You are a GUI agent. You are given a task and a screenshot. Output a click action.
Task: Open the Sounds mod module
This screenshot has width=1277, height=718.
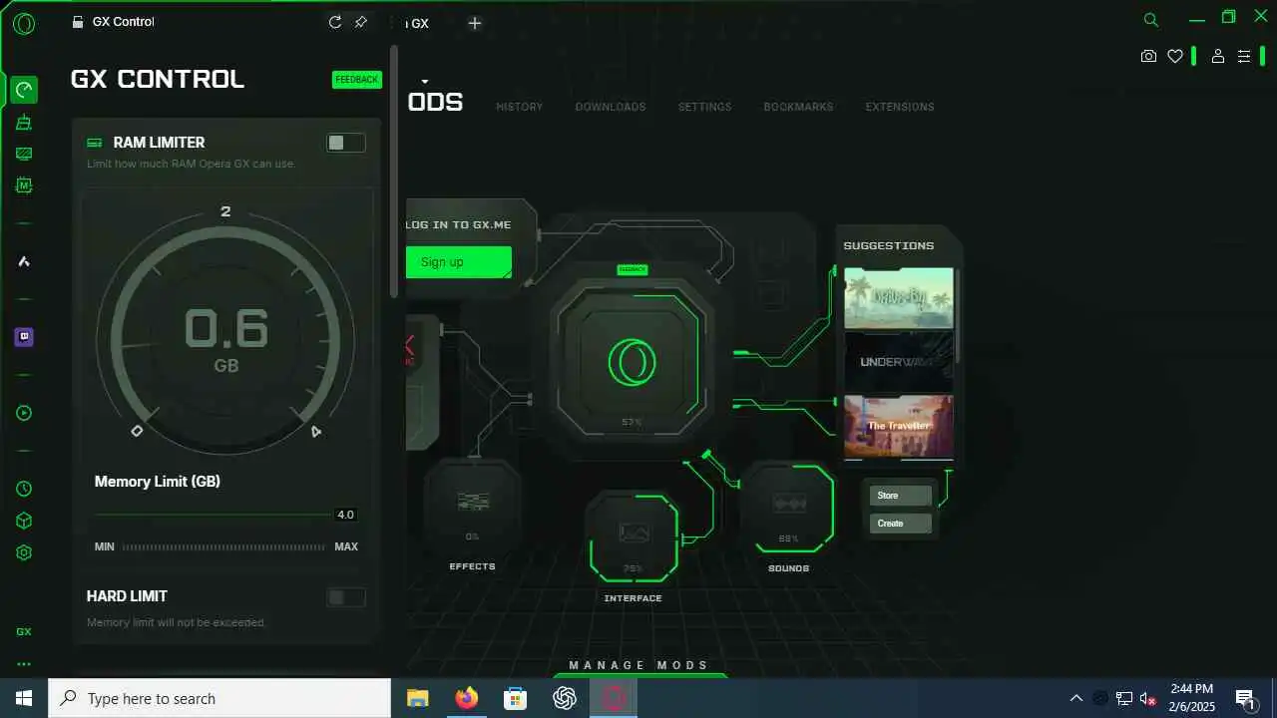pyautogui.click(x=788, y=508)
